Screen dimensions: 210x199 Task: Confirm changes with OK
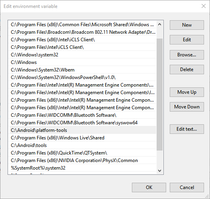(149, 187)
